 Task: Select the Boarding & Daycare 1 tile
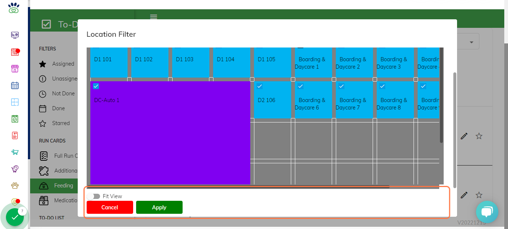(x=314, y=62)
